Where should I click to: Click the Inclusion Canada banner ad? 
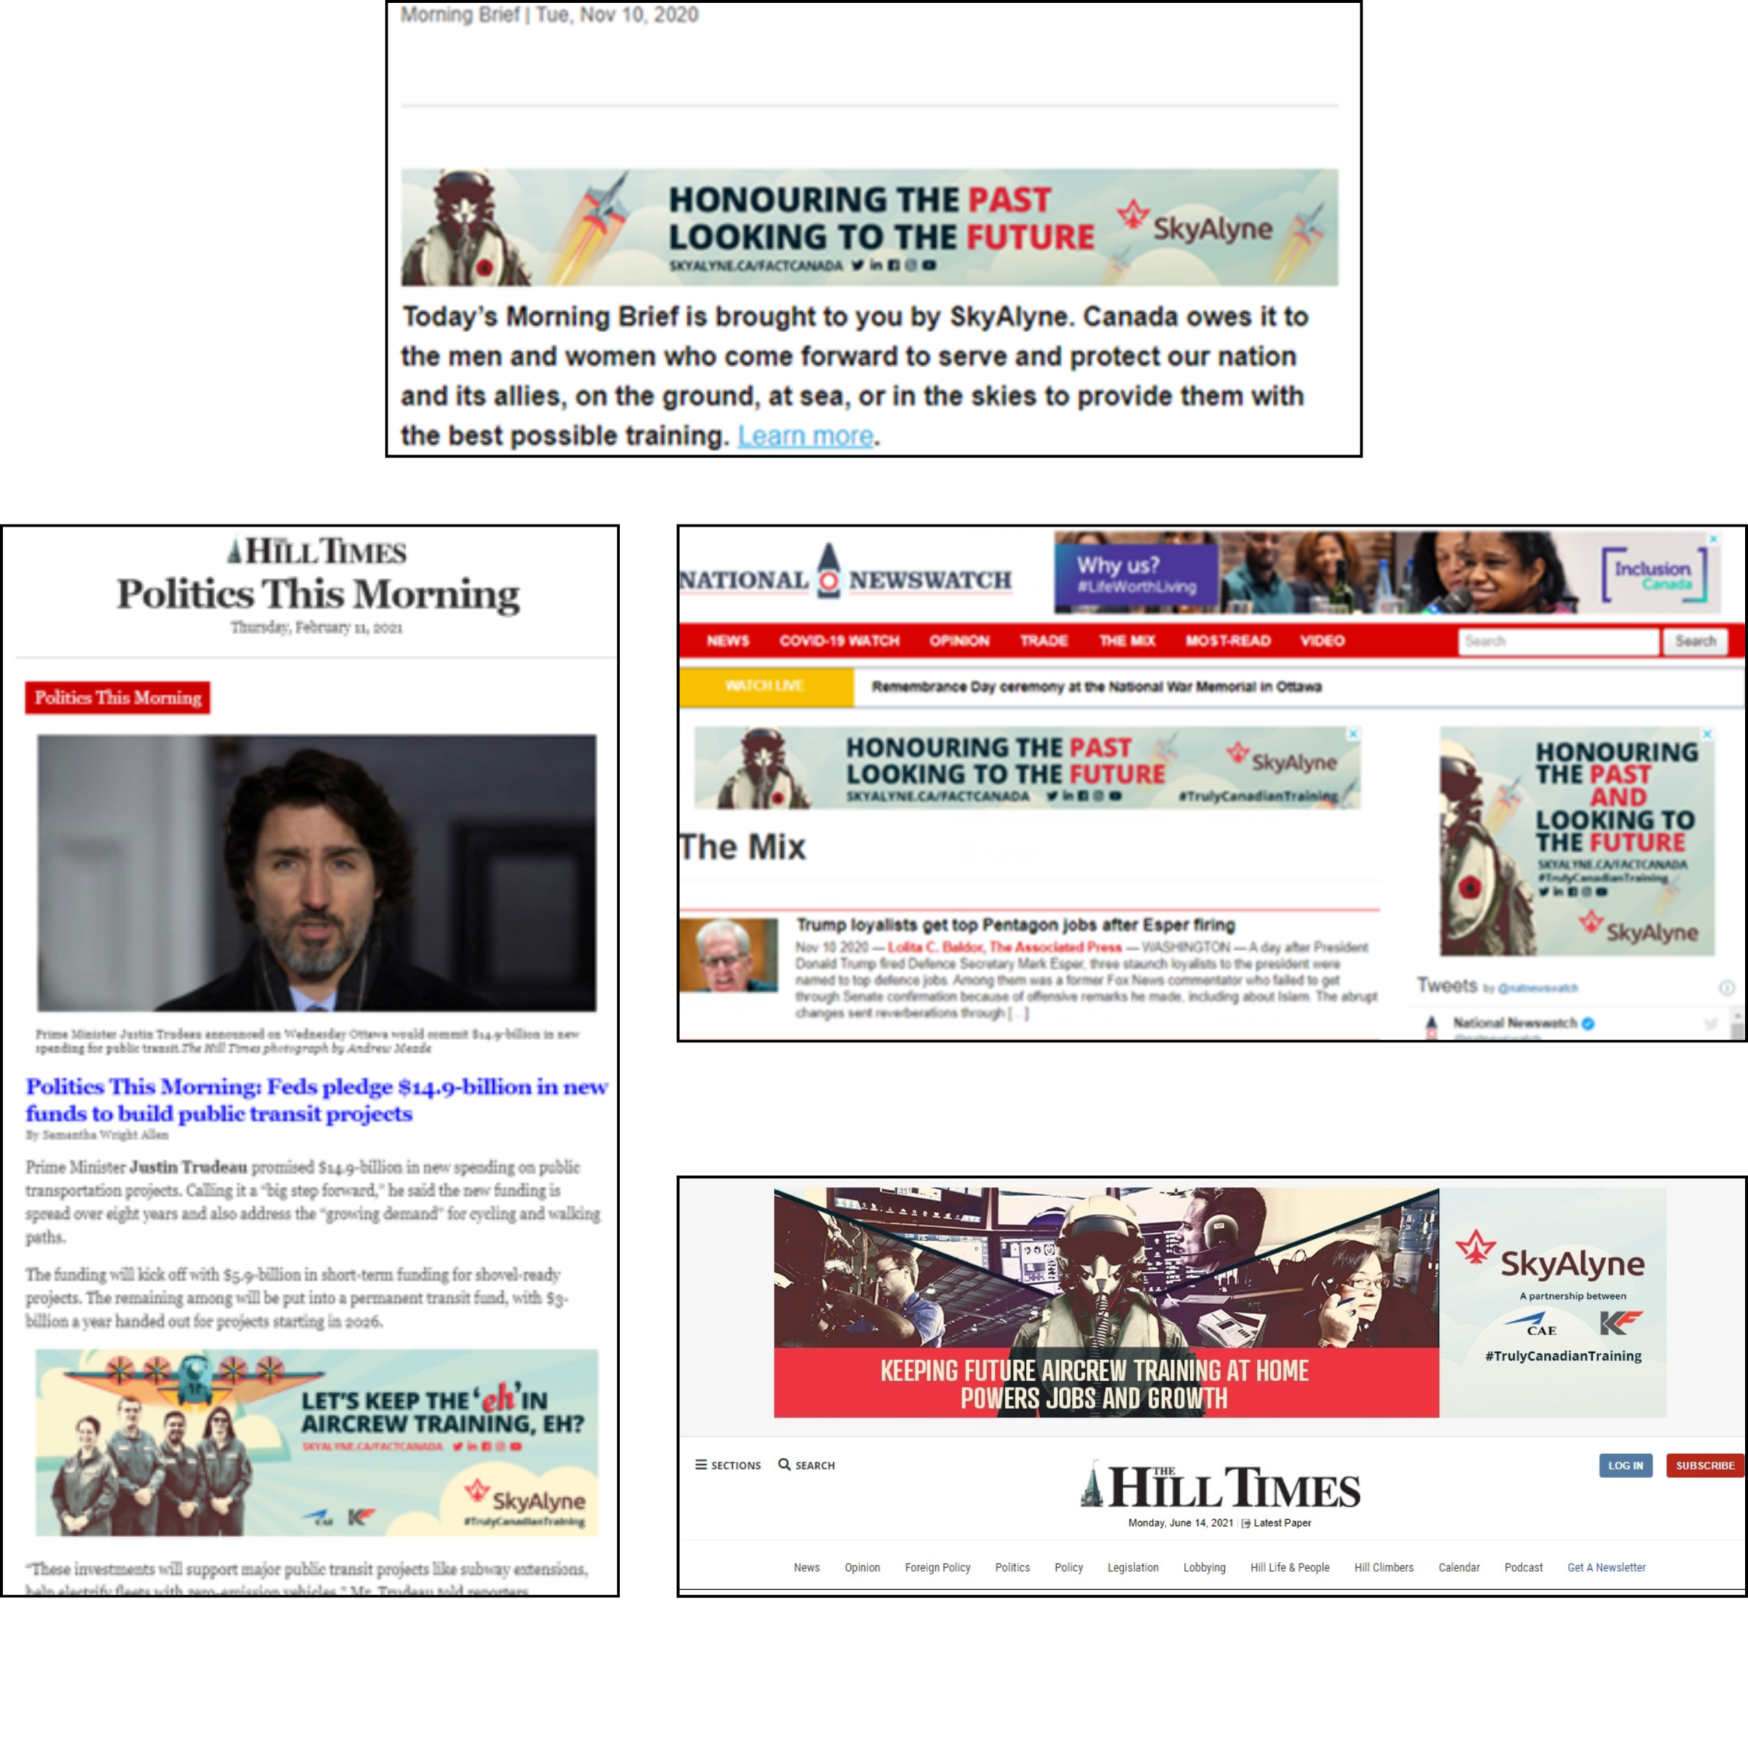coord(1387,572)
